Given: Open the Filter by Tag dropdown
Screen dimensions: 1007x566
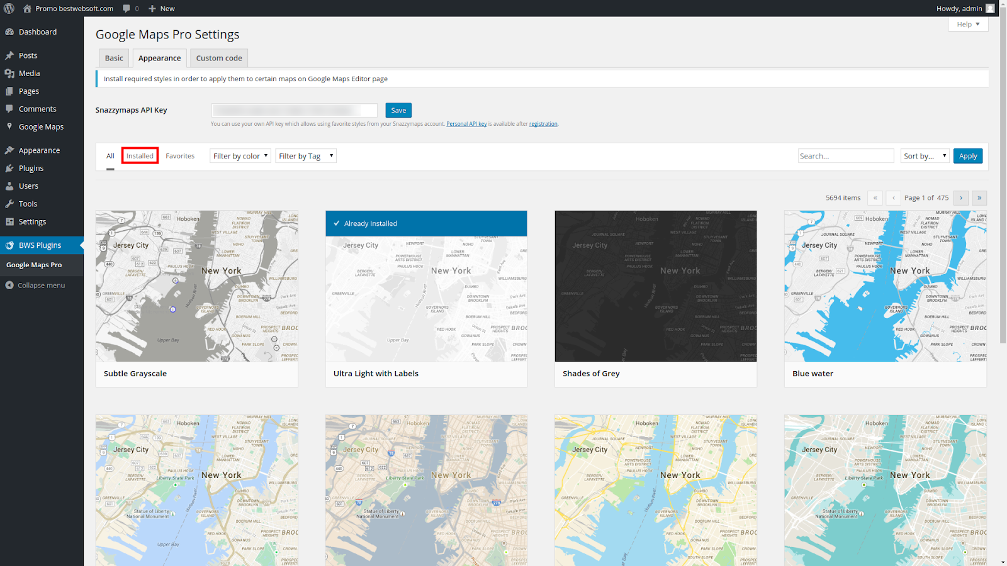Looking at the screenshot, I should pyautogui.click(x=306, y=156).
